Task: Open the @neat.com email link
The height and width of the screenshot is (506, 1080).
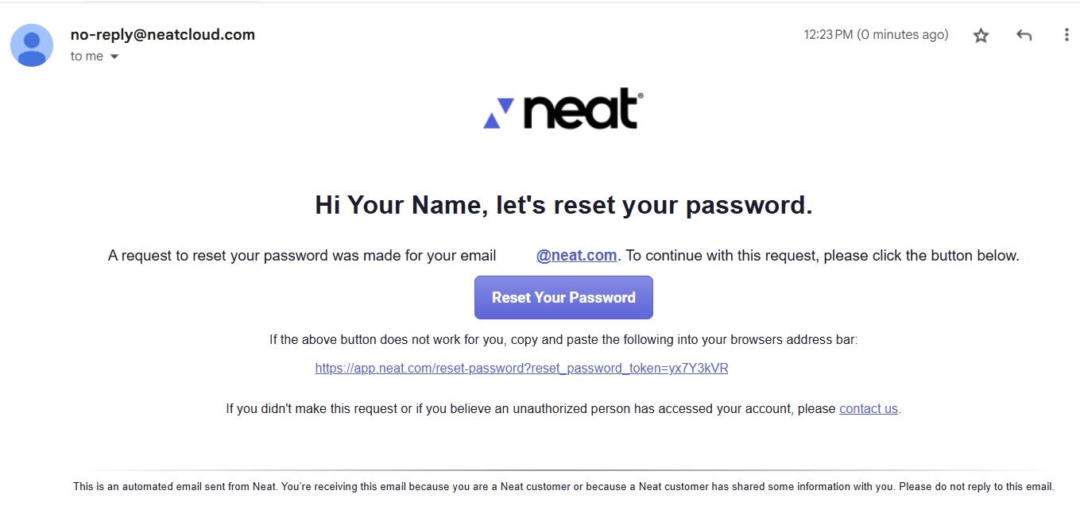Action: coord(576,256)
